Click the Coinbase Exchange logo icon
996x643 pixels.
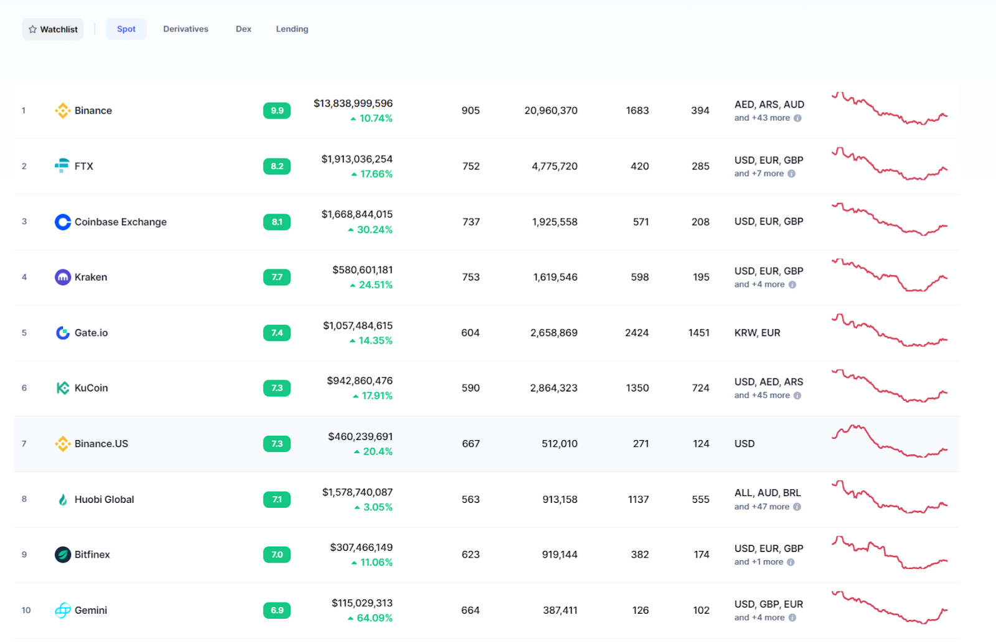[x=63, y=222]
